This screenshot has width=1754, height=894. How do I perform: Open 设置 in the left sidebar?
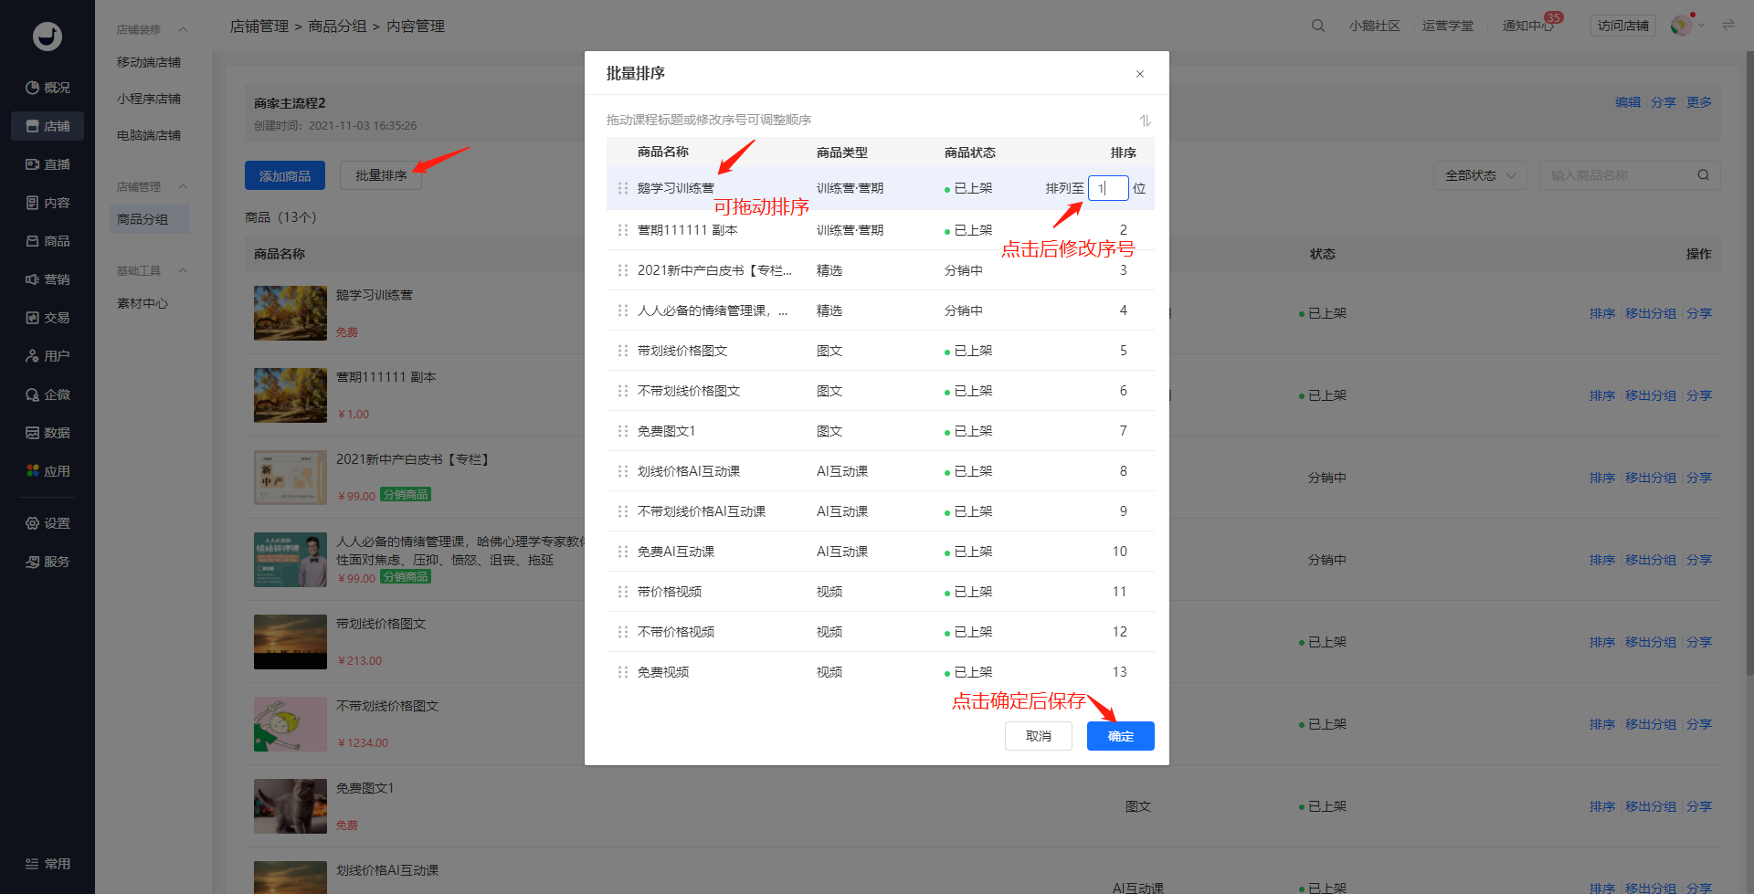tap(48, 523)
